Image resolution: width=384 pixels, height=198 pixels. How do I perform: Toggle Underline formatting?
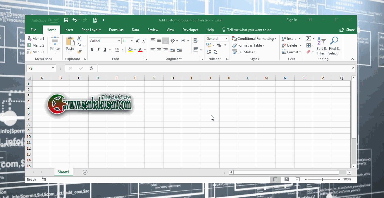click(x=105, y=50)
